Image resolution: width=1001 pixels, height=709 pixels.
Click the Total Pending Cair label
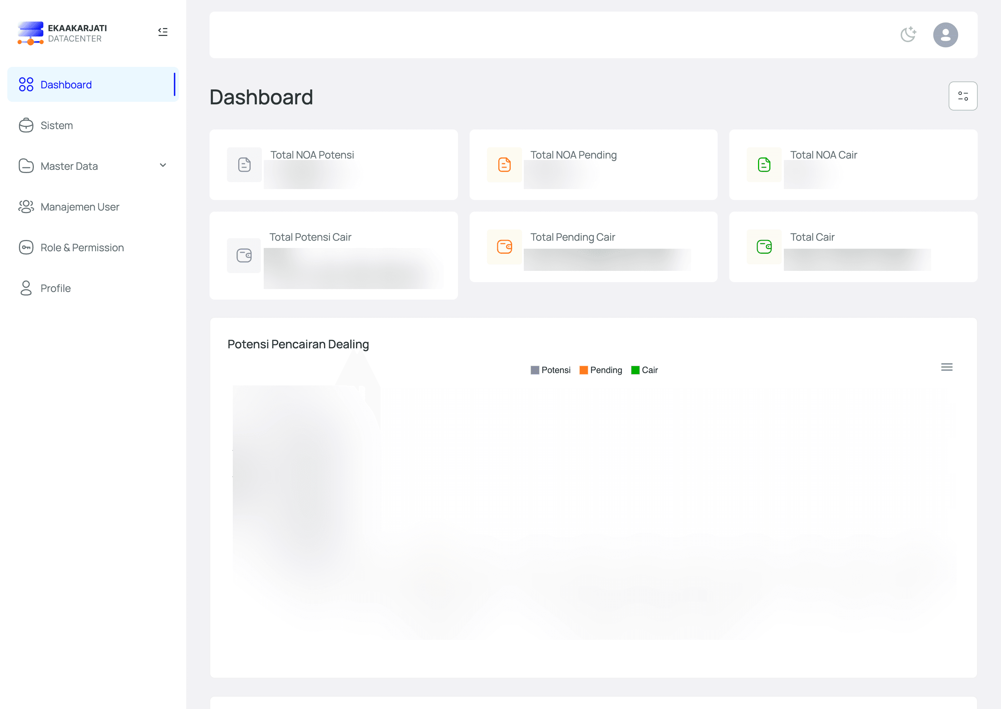point(573,237)
